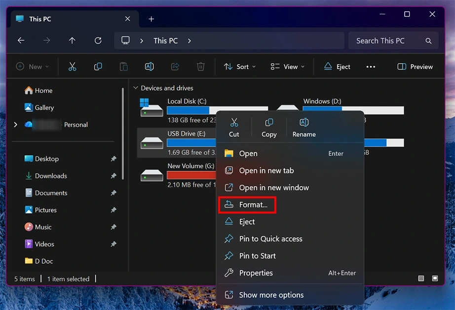The image size is (455, 310).
Task: Click the Copy icon in toolbar
Action: 98,66
